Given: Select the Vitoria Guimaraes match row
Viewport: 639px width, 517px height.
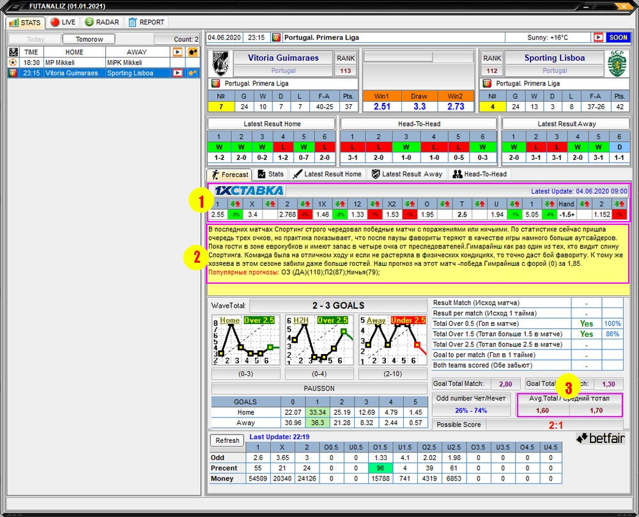Looking at the screenshot, I should tap(104, 73).
